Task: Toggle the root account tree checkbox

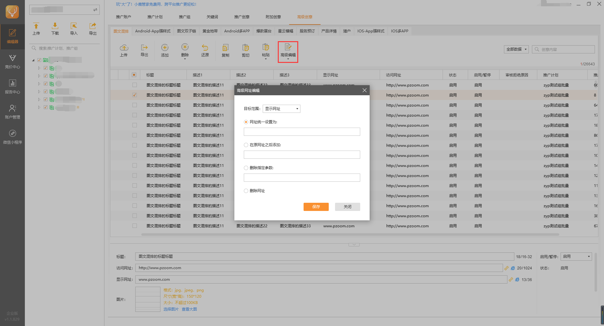Action: (x=39, y=60)
